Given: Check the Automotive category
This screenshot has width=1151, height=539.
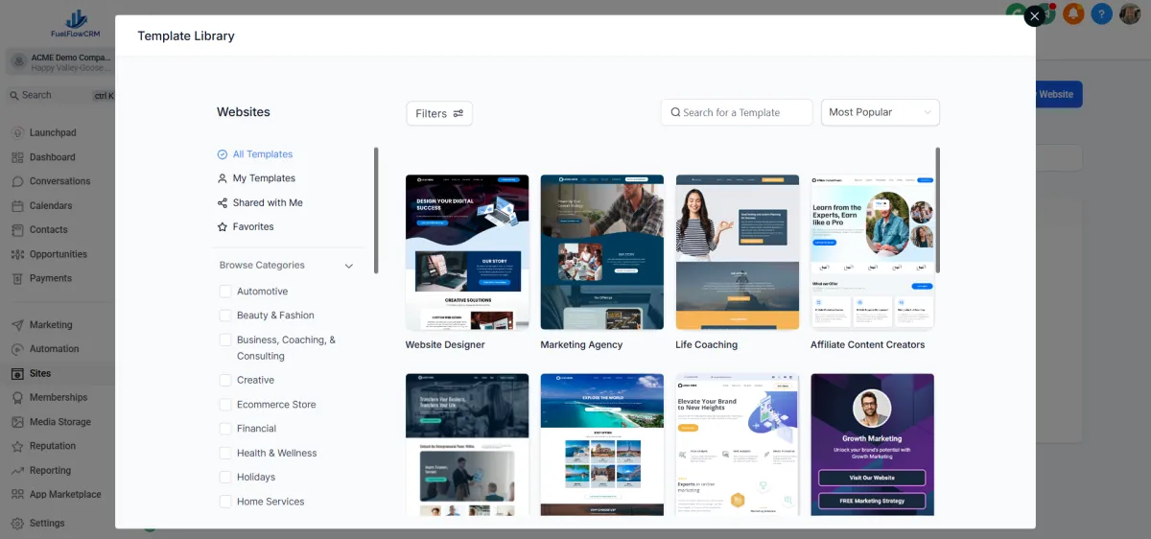Looking at the screenshot, I should point(225,291).
